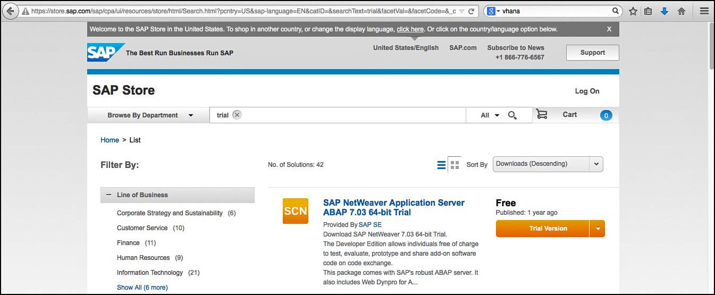Click 'No. of Solutions: 42' text
715x295 pixels.
click(296, 165)
